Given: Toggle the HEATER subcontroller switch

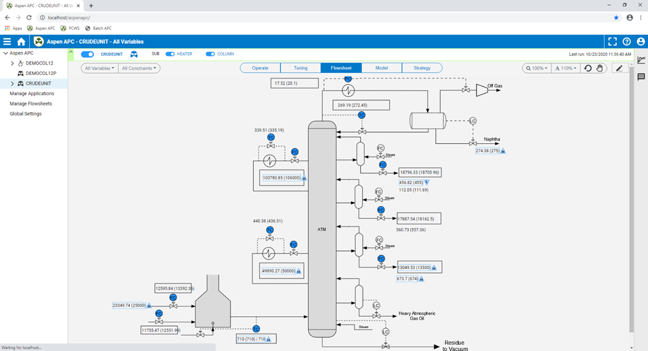Looking at the screenshot, I should click(x=170, y=54).
